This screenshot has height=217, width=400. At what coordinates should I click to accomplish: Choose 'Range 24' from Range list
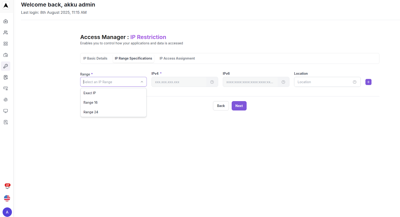[x=113, y=112]
